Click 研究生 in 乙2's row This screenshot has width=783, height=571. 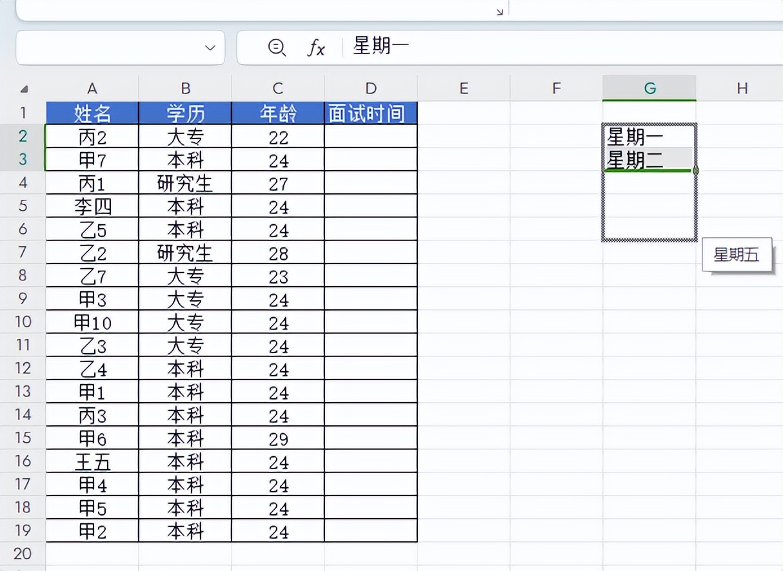tap(185, 253)
